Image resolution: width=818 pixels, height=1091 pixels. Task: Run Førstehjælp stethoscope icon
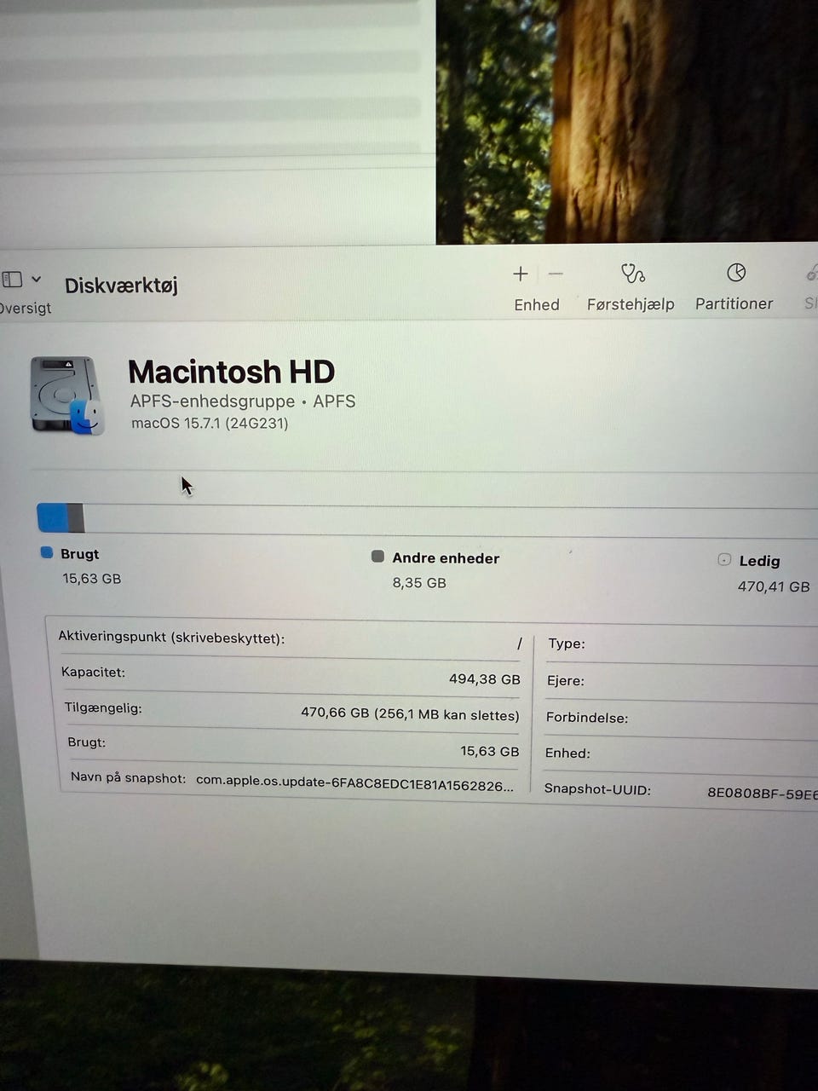pos(632,273)
